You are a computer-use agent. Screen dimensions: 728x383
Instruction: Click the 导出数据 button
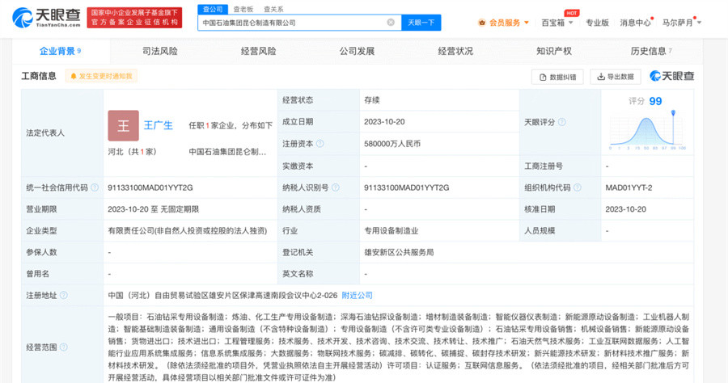click(x=616, y=77)
